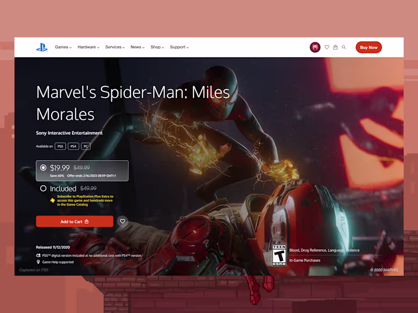Open the Hardware menu
This screenshot has height=313, width=418.
click(88, 47)
